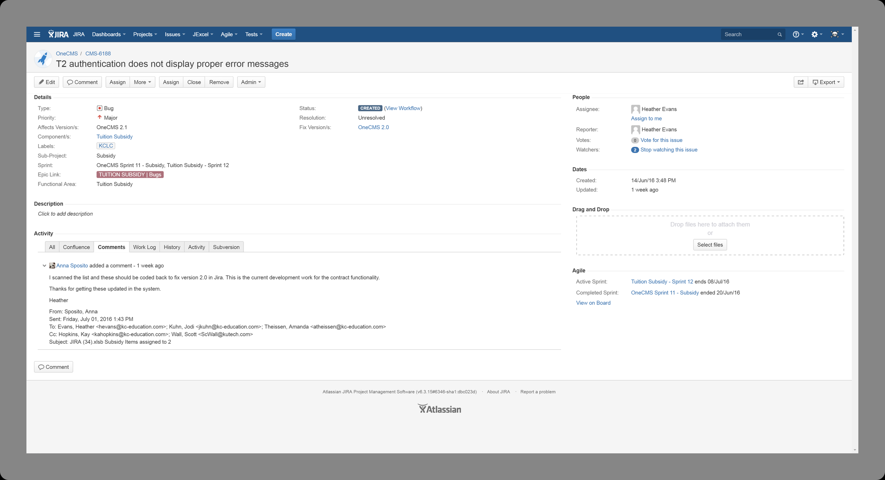The height and width of the screenshot is (480, 885).
Task: Click the magnifier icon in search box
Action: click(x=779, y=35)
